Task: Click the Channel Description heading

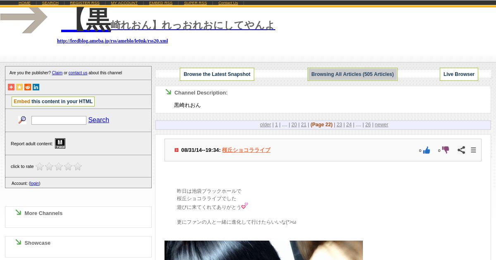Action: 201,93
